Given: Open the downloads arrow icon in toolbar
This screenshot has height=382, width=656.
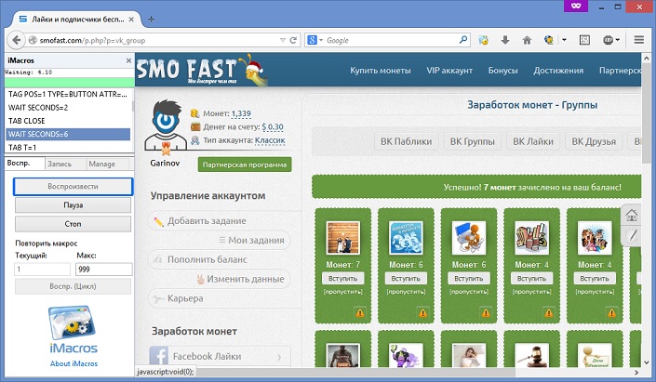Looking at the screenshot, I should point(505,40).
